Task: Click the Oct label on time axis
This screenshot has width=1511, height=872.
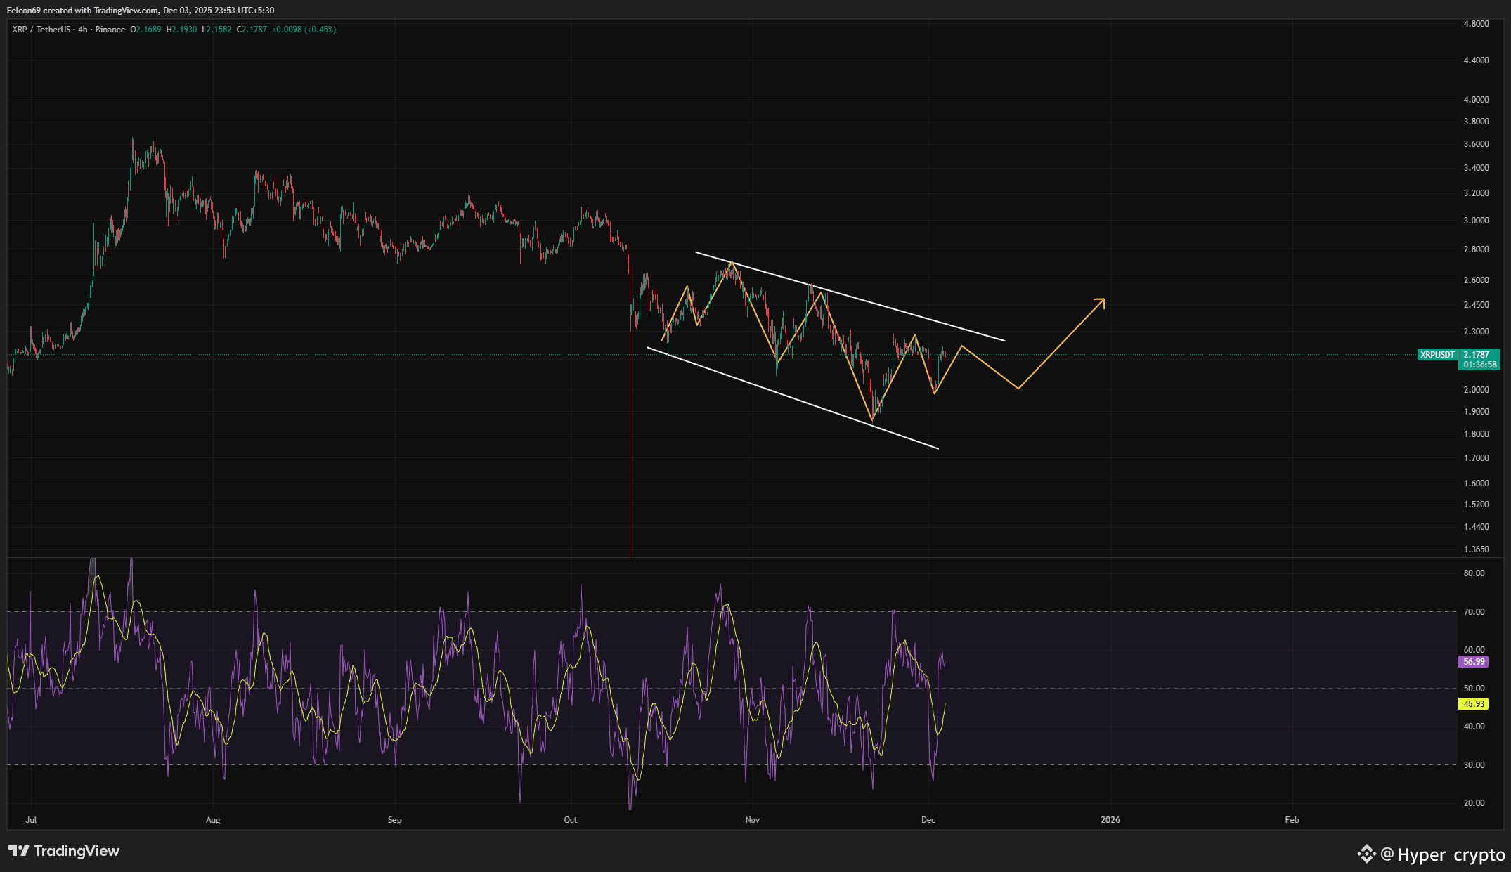Action: pyautogui.click(x=571, y=820)
